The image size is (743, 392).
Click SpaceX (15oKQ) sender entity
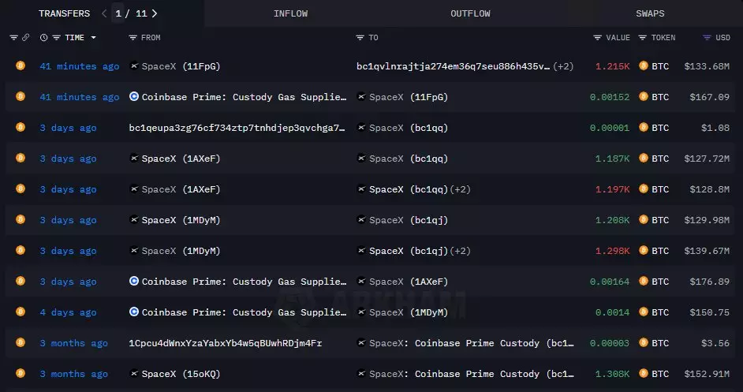180,374
